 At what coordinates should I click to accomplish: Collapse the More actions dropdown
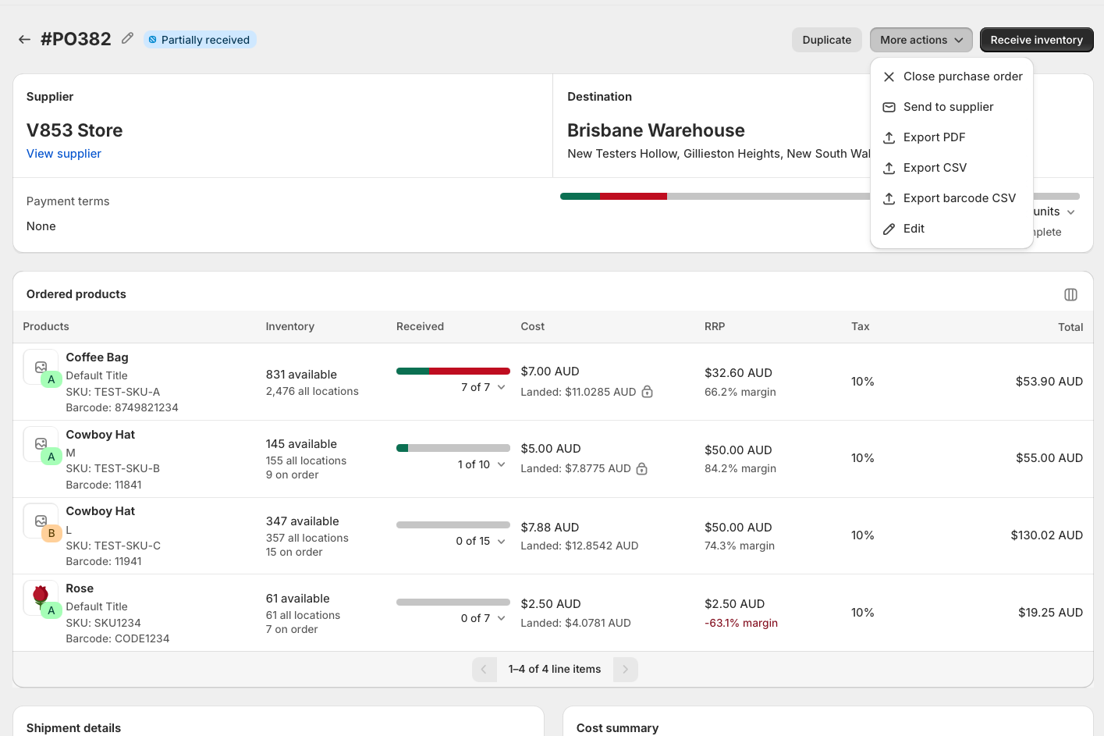point(921,40)
